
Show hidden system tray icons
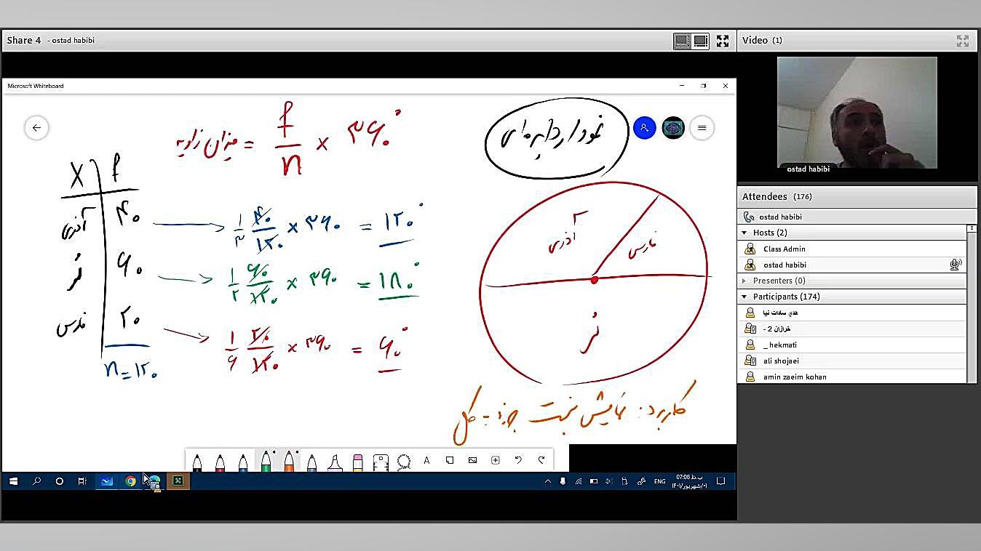[x=548, y=481]
